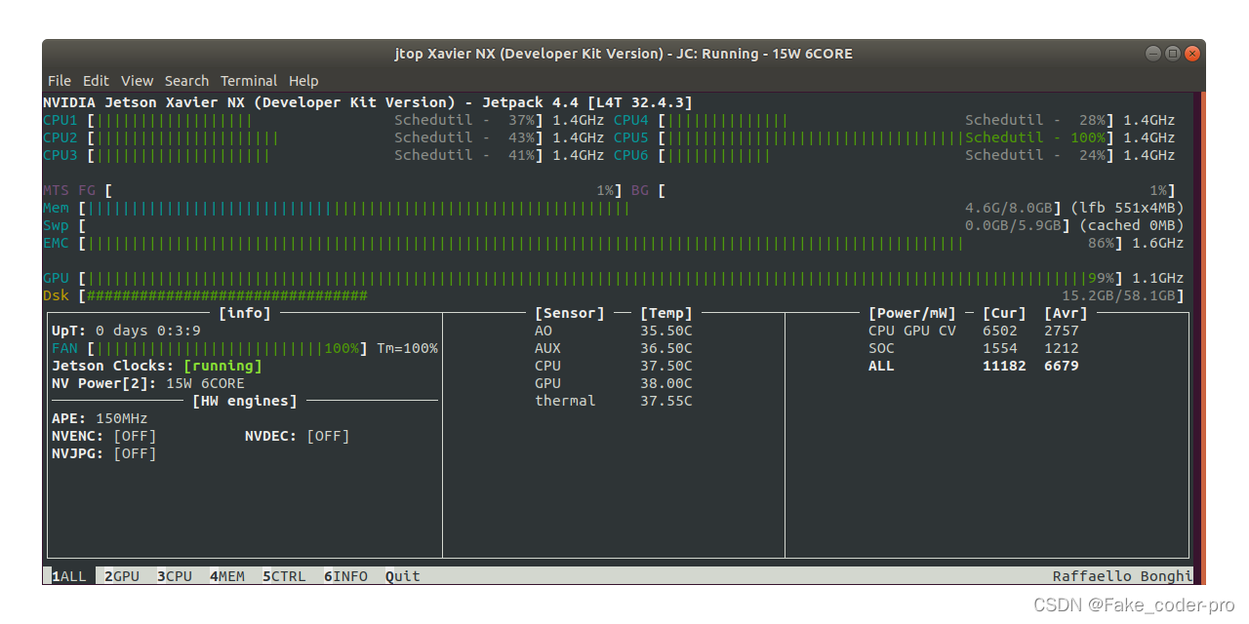This screenshot has width=1249, height=624.
Task: Click the Jetpack 4.4 title line
Action: [x=368, y=102]
